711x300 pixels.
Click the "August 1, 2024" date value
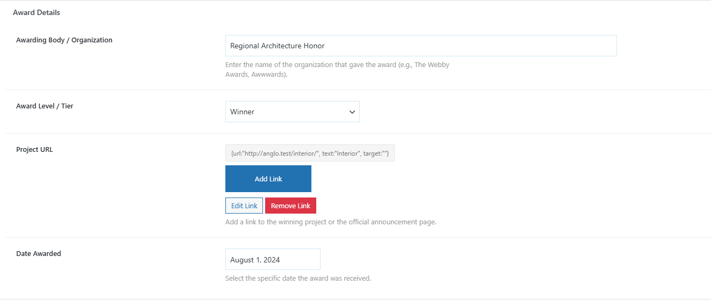pyautogui.click(x=255, y=260)
